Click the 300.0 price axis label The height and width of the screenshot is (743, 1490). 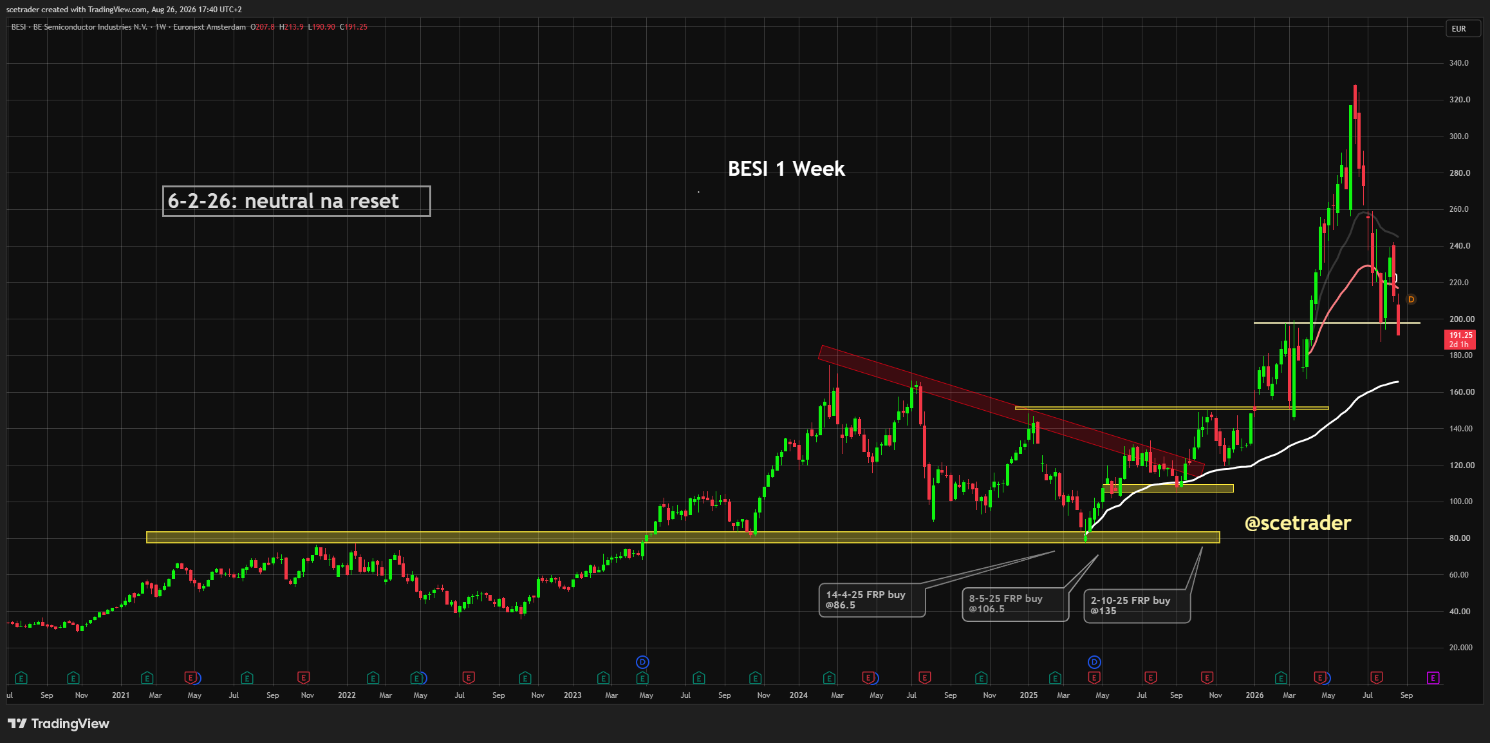(x=1459, y=136)
